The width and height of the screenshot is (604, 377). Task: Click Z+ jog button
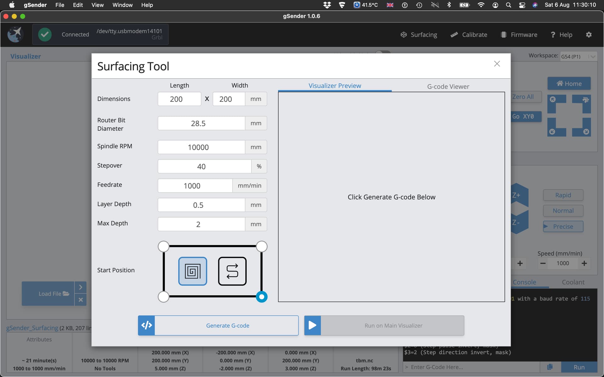[519, 195]
